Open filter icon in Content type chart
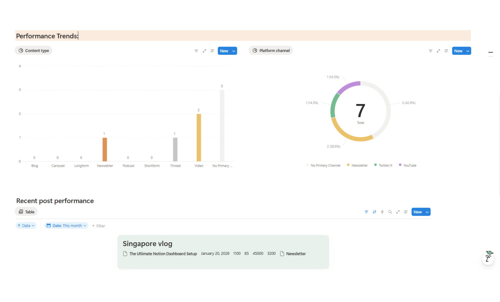 tap(196, 51)
